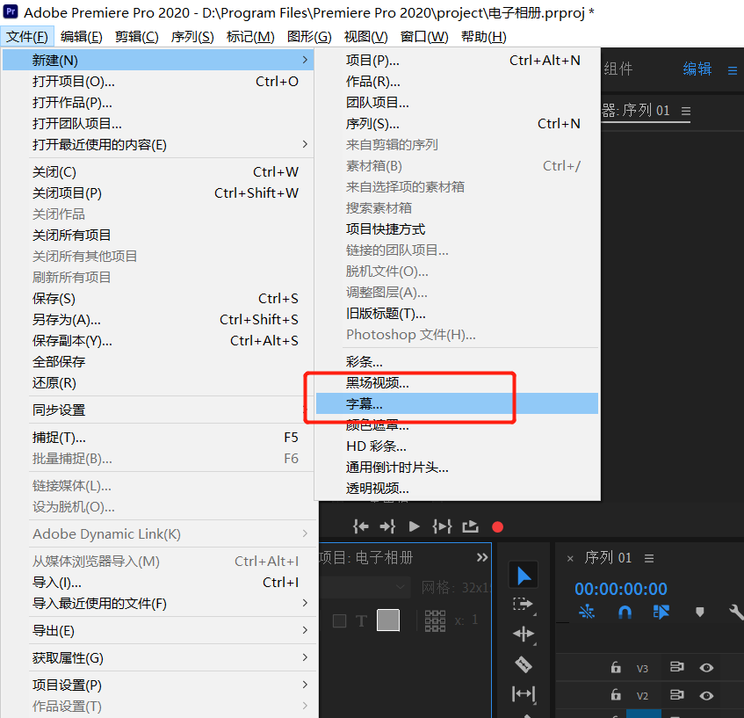Viewport: 744px width, 718px height.
Task: Select the Track Select Forward tool
Action: (524, 605)
